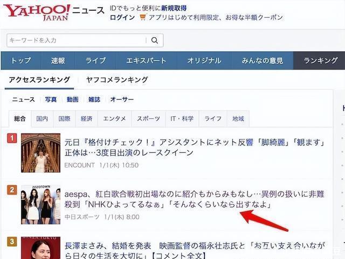
Task: Select the 写真 ranking type link
Action: click(51, 100)
